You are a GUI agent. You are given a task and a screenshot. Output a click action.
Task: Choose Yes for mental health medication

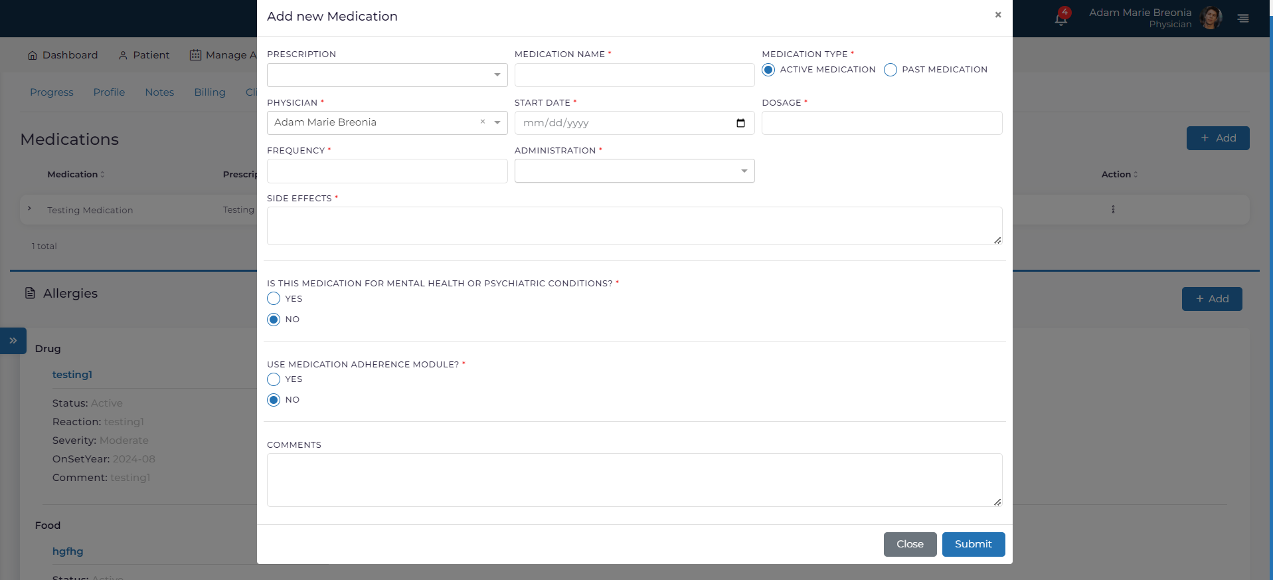(x=274, y=299)
